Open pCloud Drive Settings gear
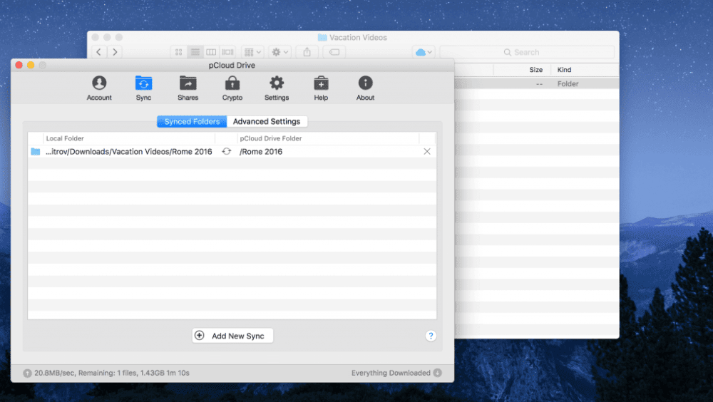This screenshot has height=402, width=713. point(277,88)
